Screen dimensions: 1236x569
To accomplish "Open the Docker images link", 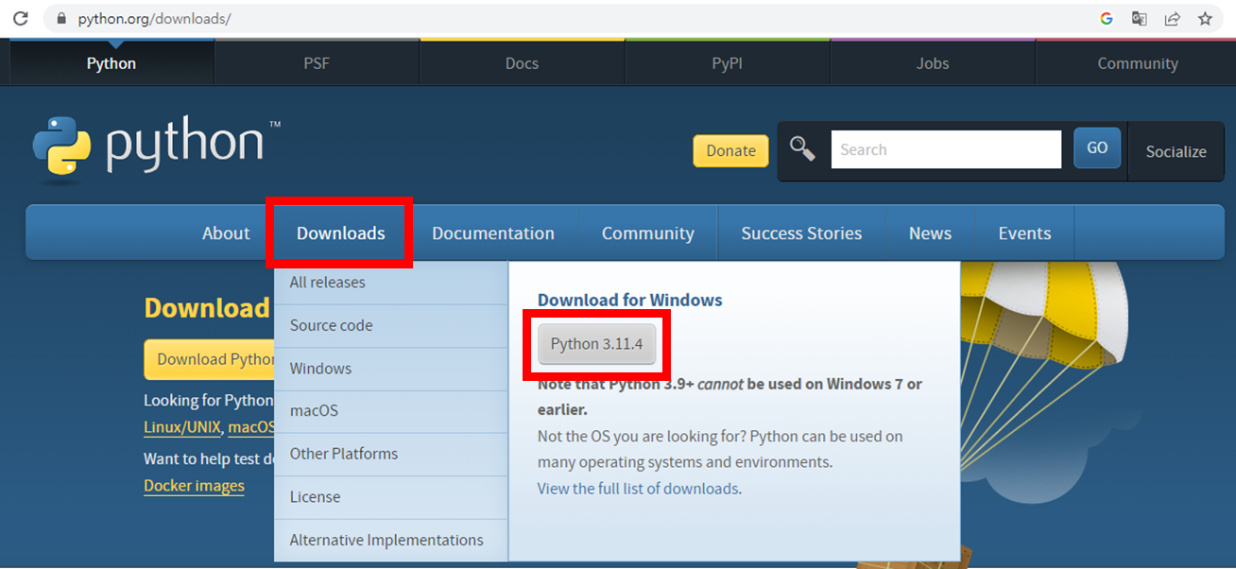I will tap(194, 486).
